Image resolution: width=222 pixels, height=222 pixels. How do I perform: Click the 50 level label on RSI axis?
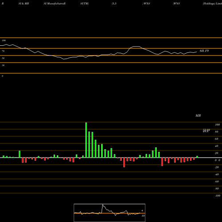(3, 58)
